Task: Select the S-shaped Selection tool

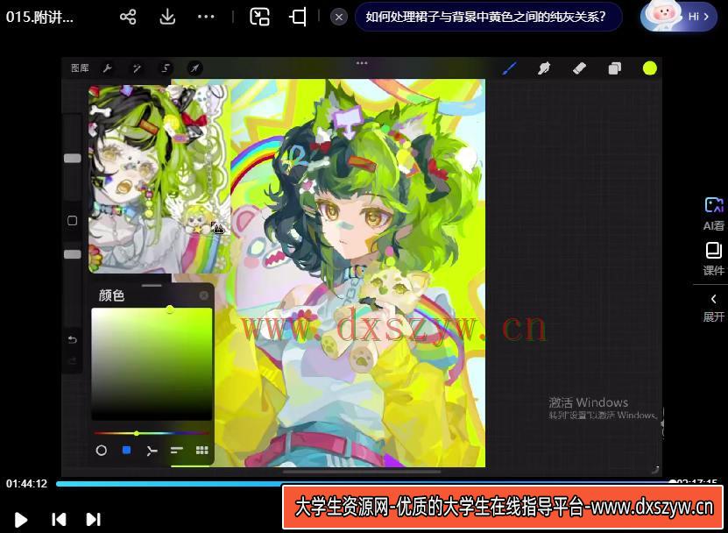Action: (x=166, y=68)
